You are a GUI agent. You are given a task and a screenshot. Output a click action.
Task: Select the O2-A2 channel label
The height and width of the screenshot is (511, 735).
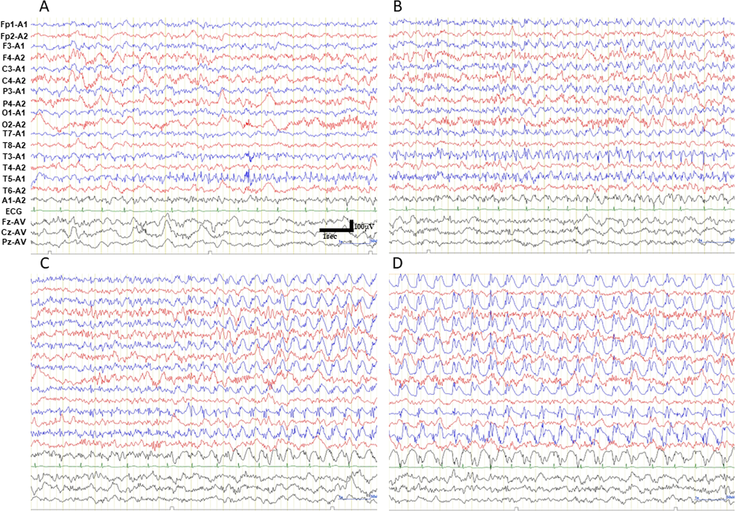[x=14, y=125]
